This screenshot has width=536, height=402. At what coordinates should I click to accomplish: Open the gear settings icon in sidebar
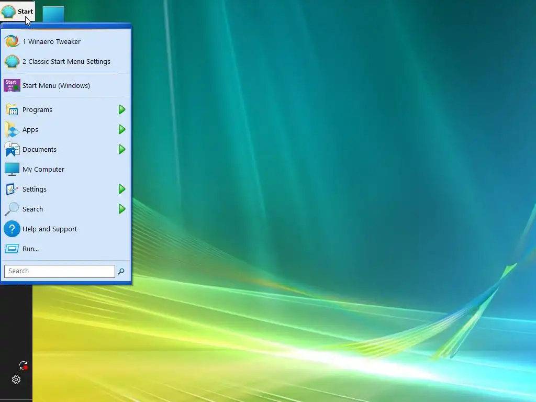pyautogui.click(x=16, y=379)
